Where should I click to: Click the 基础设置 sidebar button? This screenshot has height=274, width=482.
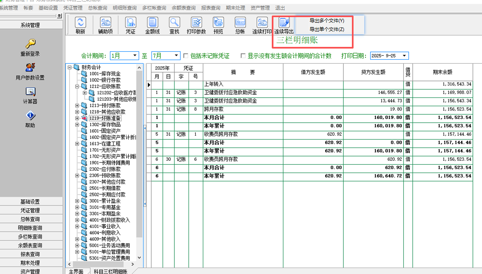(x=30, y=202)
